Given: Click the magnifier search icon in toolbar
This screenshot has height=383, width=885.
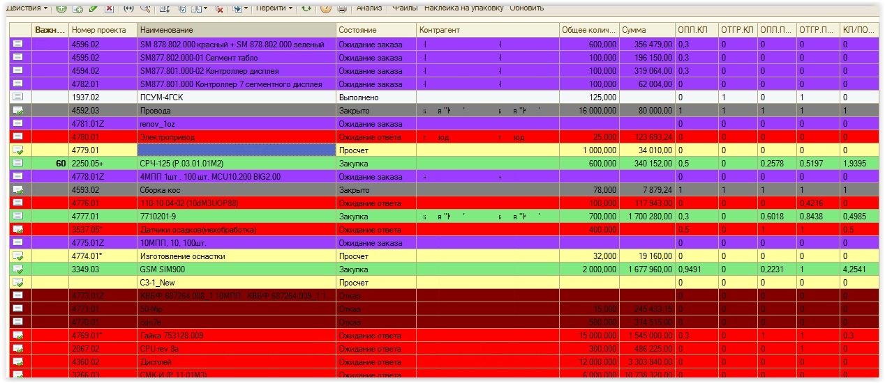Looking at the screenshot, I should (145, 8).
